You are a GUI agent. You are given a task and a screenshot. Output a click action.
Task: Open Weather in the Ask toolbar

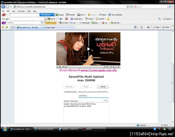[71, 15]
